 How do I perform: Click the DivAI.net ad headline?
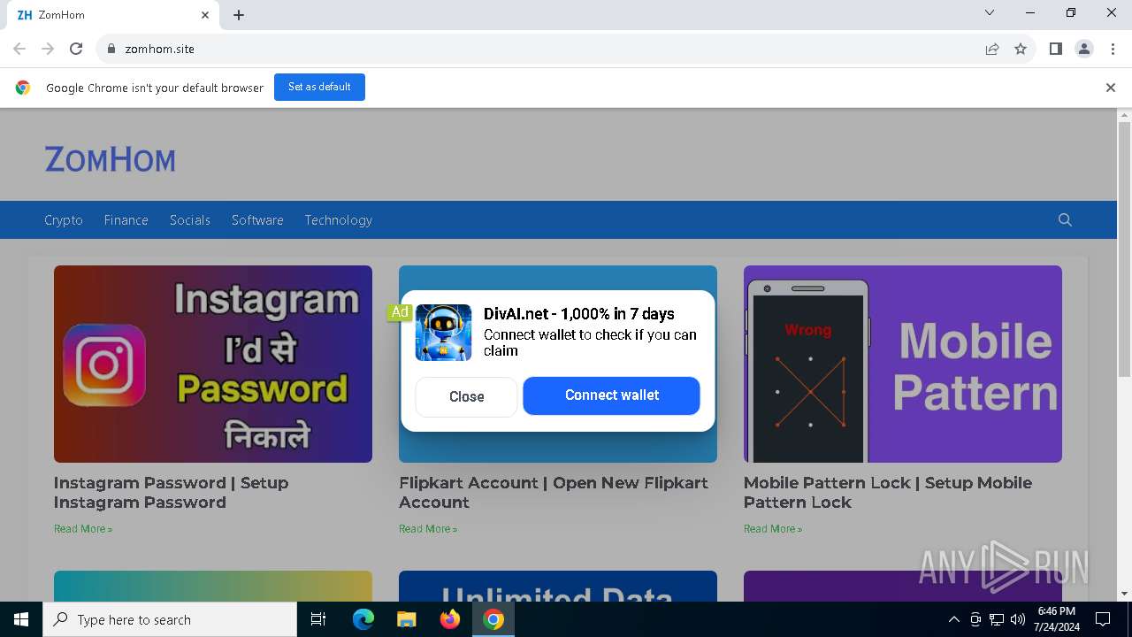click(x=579, y=314)
